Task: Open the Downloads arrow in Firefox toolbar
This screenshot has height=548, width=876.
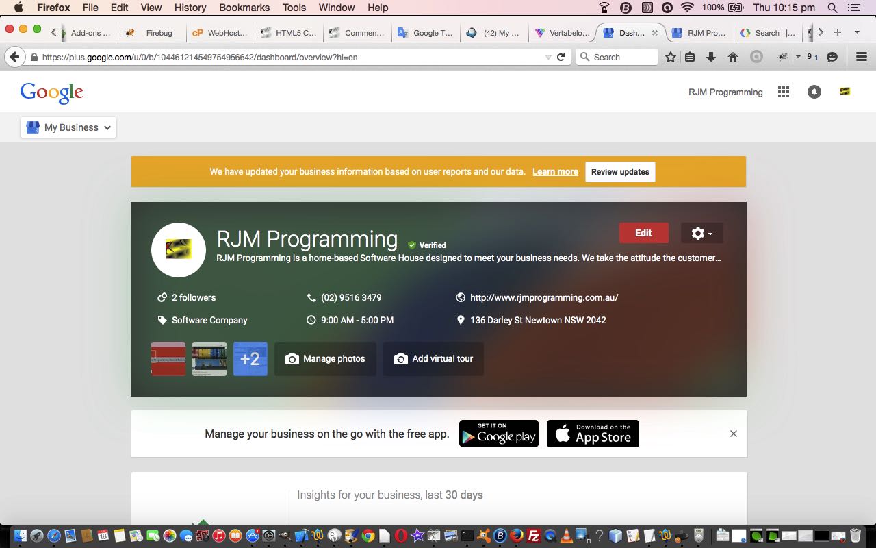Action: [x=711, y=58]
